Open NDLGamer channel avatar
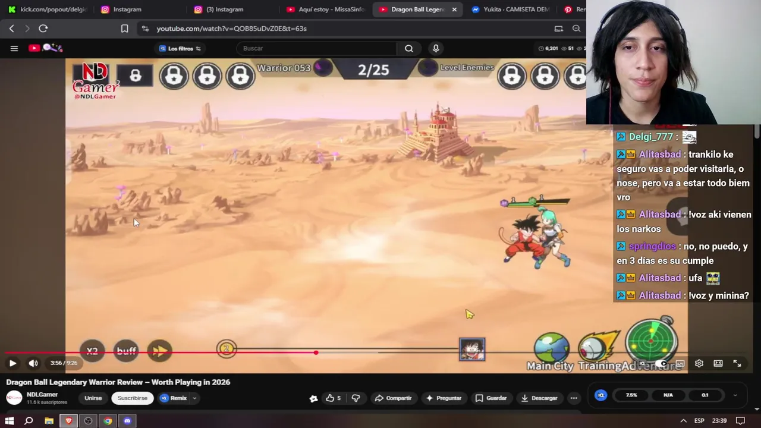Image resolution: width=761 pixels, height=428 pixels. (x=14, y=398)
